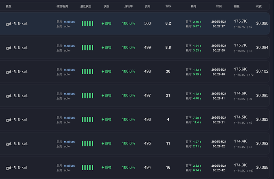This screenshot has height=179, width=274.
Task: Click the 成功 status in the $0.093 row
Action: [106, 119]
